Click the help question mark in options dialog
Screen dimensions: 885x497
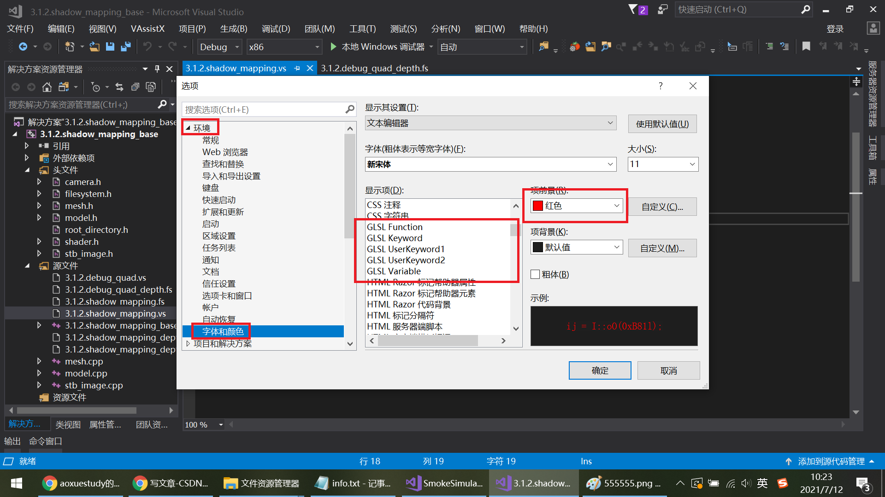[x=661, y=86]
